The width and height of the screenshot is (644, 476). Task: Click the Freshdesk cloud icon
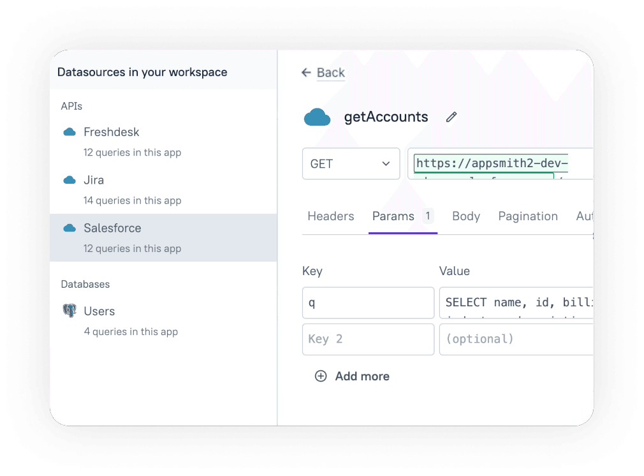pos(70,131)
